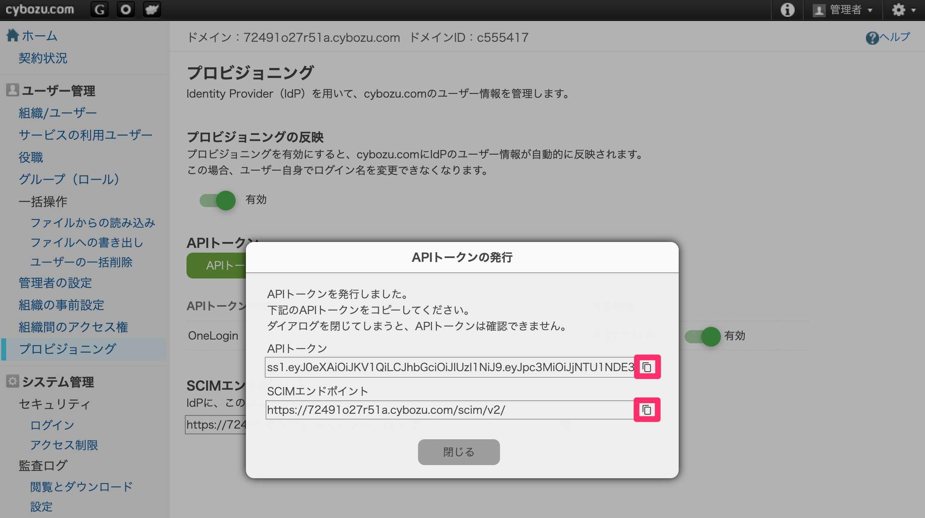Open ファイルからの読み込み under 一括操作

[93, 223]
